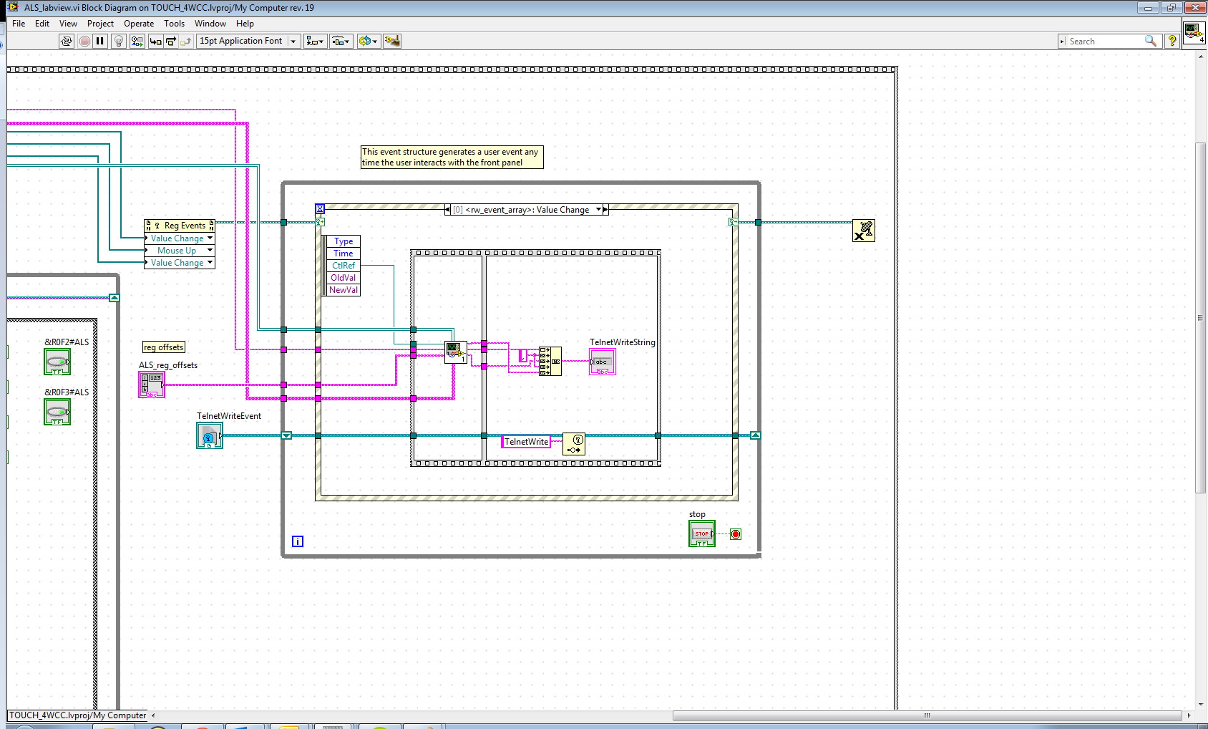1208x729 pixels.
Task: Open the Align Objects dropdown
Action: (x=315, y=41)
